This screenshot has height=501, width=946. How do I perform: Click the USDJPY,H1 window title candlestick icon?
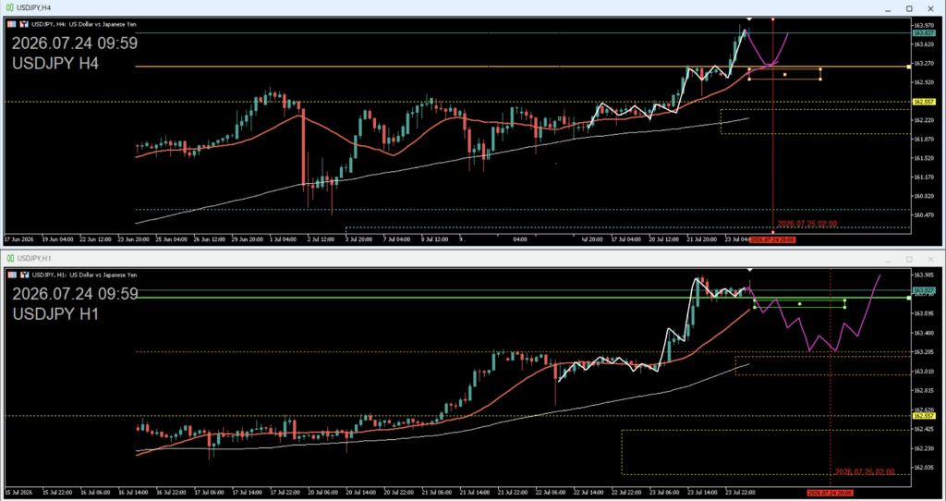(x=10, y=258)
